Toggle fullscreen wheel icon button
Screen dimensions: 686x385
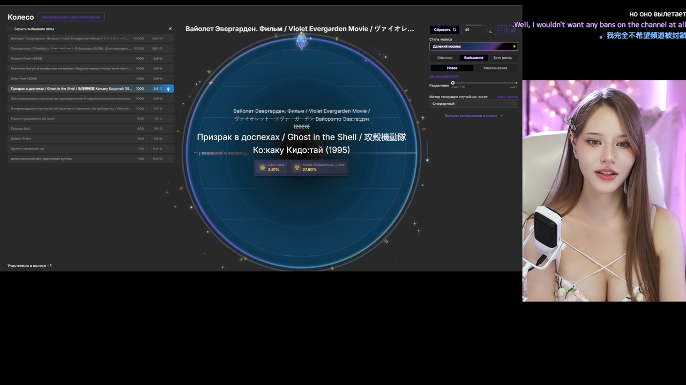point(502,30)
